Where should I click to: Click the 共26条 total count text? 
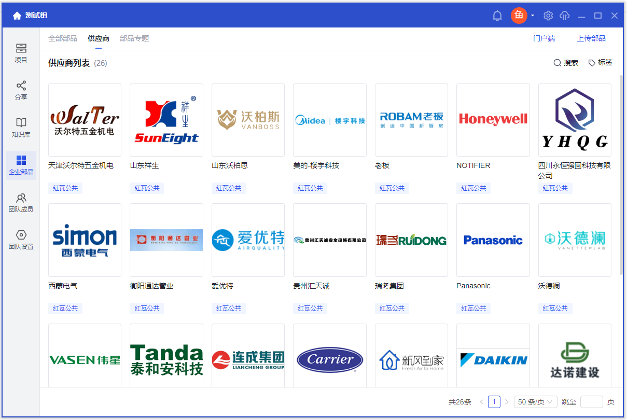[x=460, y=402]
